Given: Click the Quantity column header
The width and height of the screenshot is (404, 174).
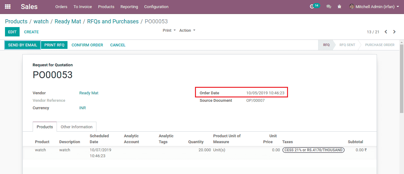Looking at the screenshot, I should tap(196, 142).
